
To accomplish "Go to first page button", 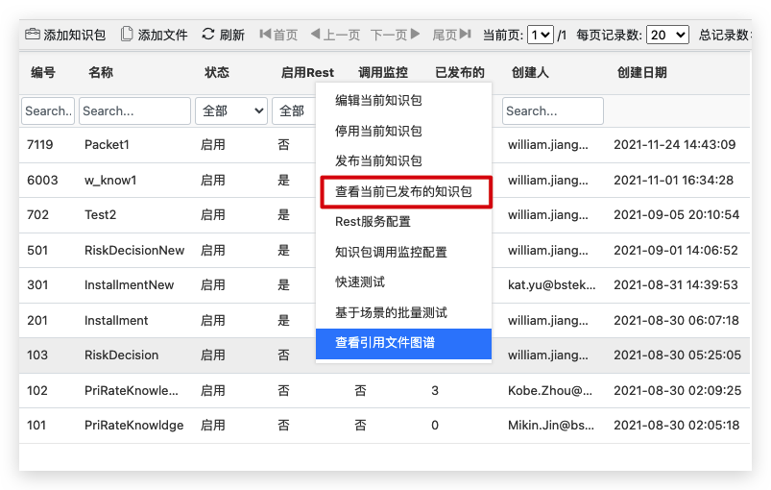I will [278, 35].
